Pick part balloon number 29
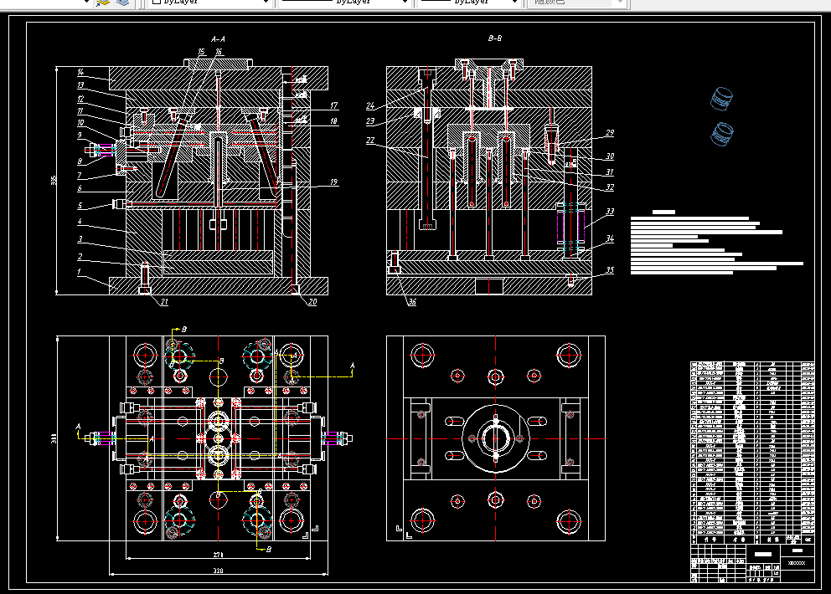Viewport: 831px width, 594px height. pyautogui.click(x=610, y=133)
